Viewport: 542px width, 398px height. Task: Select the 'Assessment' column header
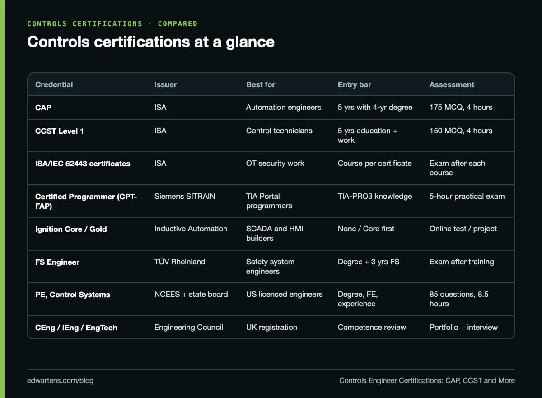(452, 84)
